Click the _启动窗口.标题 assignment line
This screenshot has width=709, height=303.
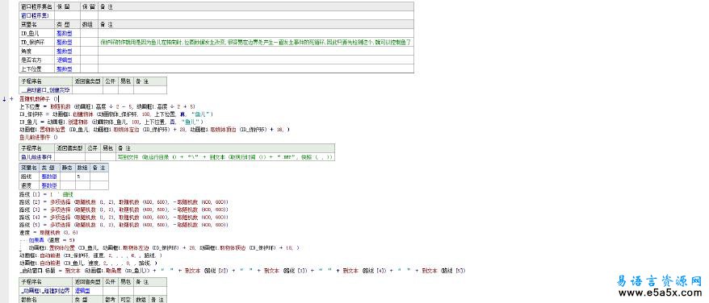(242, 271)
